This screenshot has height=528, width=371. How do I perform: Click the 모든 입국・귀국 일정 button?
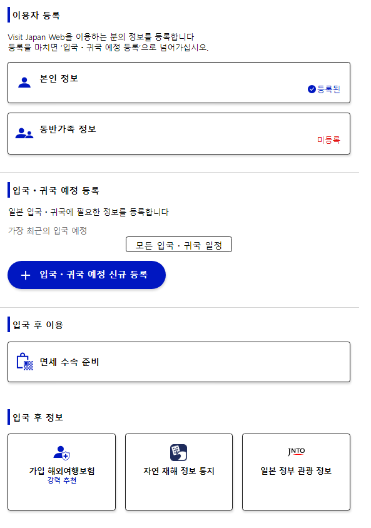pos(178,244)
